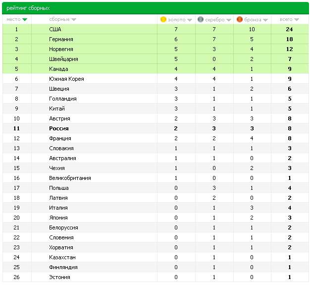Sort by место using green arrow
Viewport: 312px width, 285px height.
pos(25,19)
